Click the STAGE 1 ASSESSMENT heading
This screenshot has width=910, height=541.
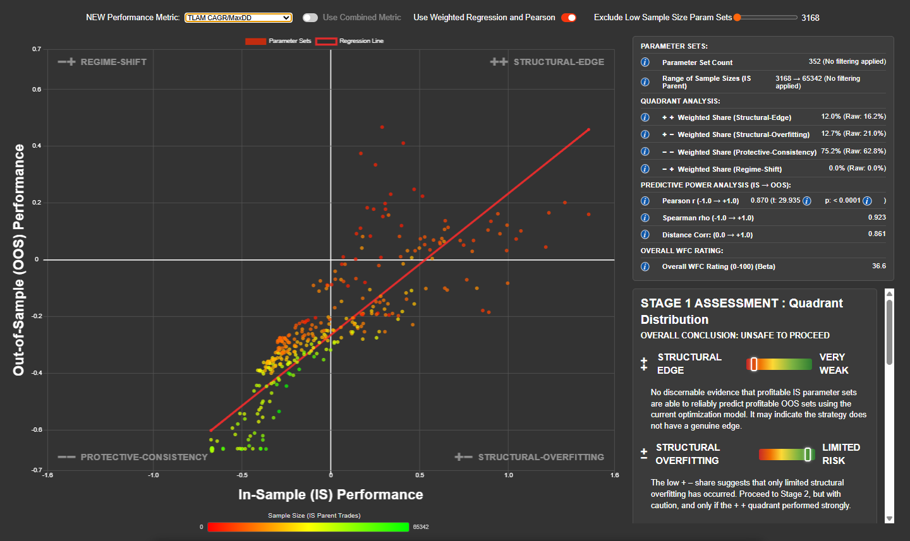coord(742,311)
